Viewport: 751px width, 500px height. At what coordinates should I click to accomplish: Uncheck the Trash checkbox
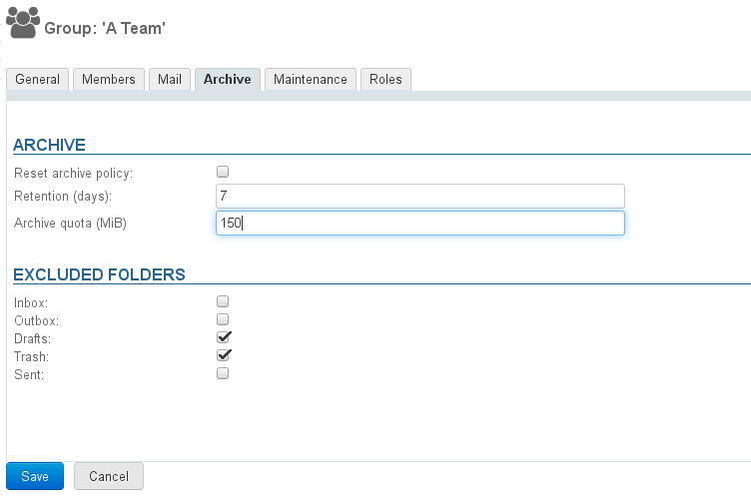(223, 355)
